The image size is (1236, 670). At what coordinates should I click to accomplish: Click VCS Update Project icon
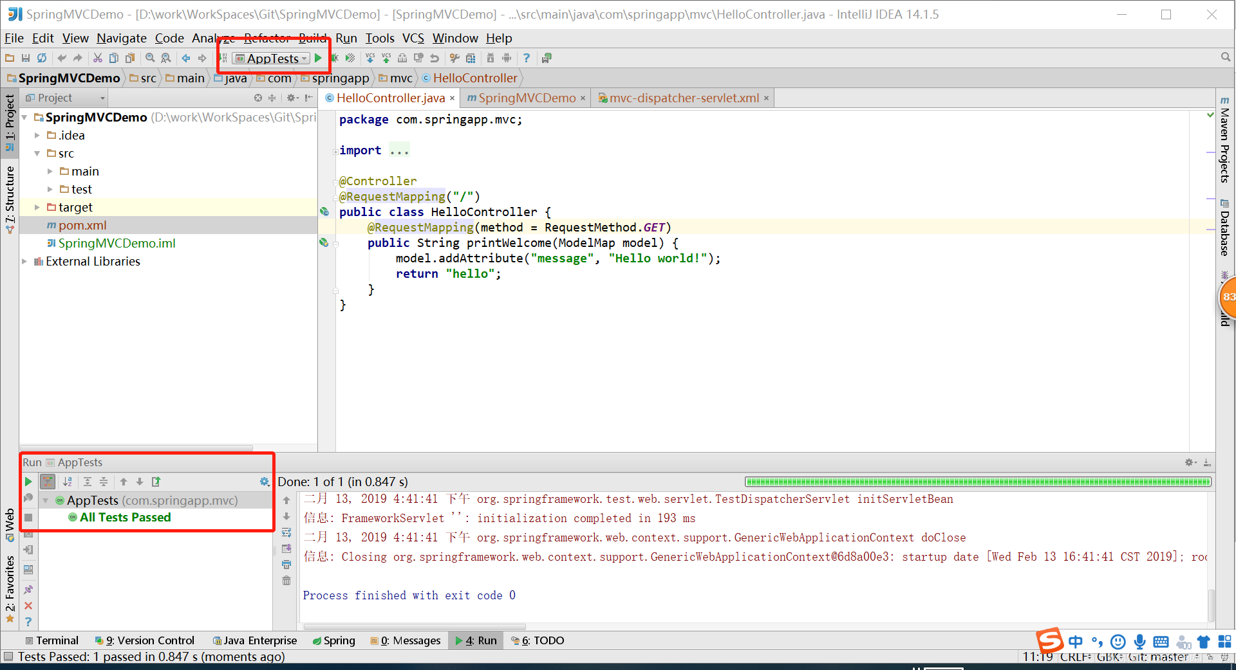(370, 58)
